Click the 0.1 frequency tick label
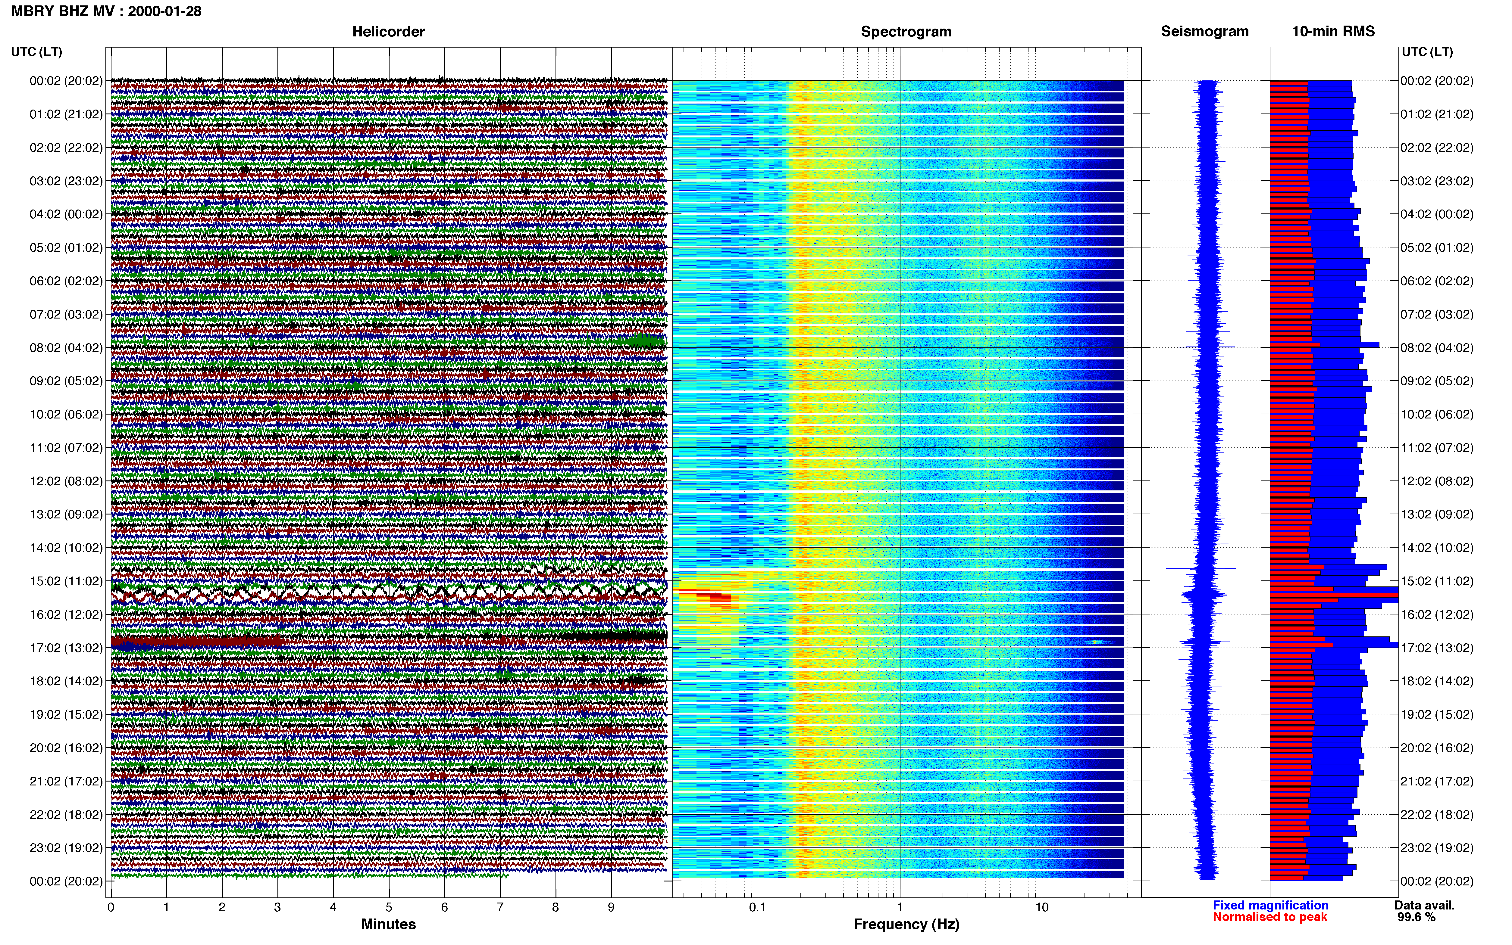Viewport: 1512px width, 945px height. pyautogui.click(x=757, y=907)
